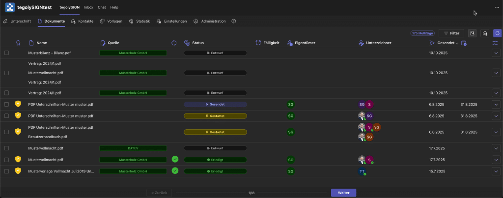503x198 pixels.
Task: Tick checkbox for DATEV Mustervollmacht.pdf row
Action: (7, 148)
